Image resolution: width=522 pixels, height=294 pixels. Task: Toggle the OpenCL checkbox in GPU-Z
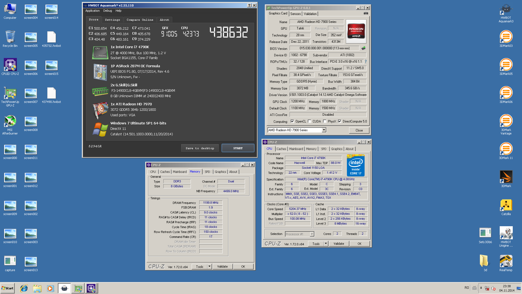[292, 121]
